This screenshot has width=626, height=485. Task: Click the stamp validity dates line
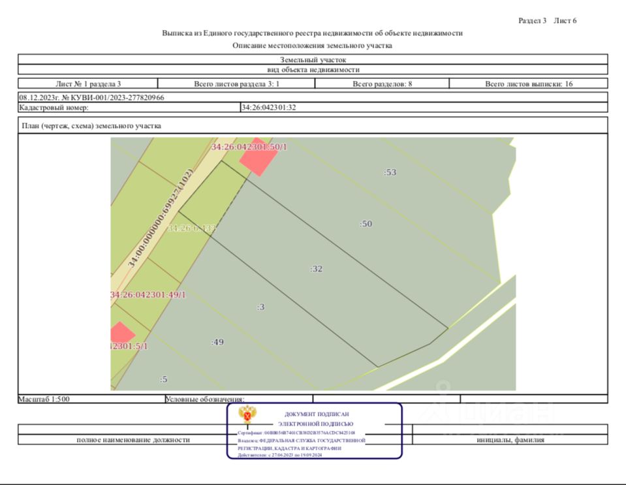pyautogui.click(x=279, y=455)
